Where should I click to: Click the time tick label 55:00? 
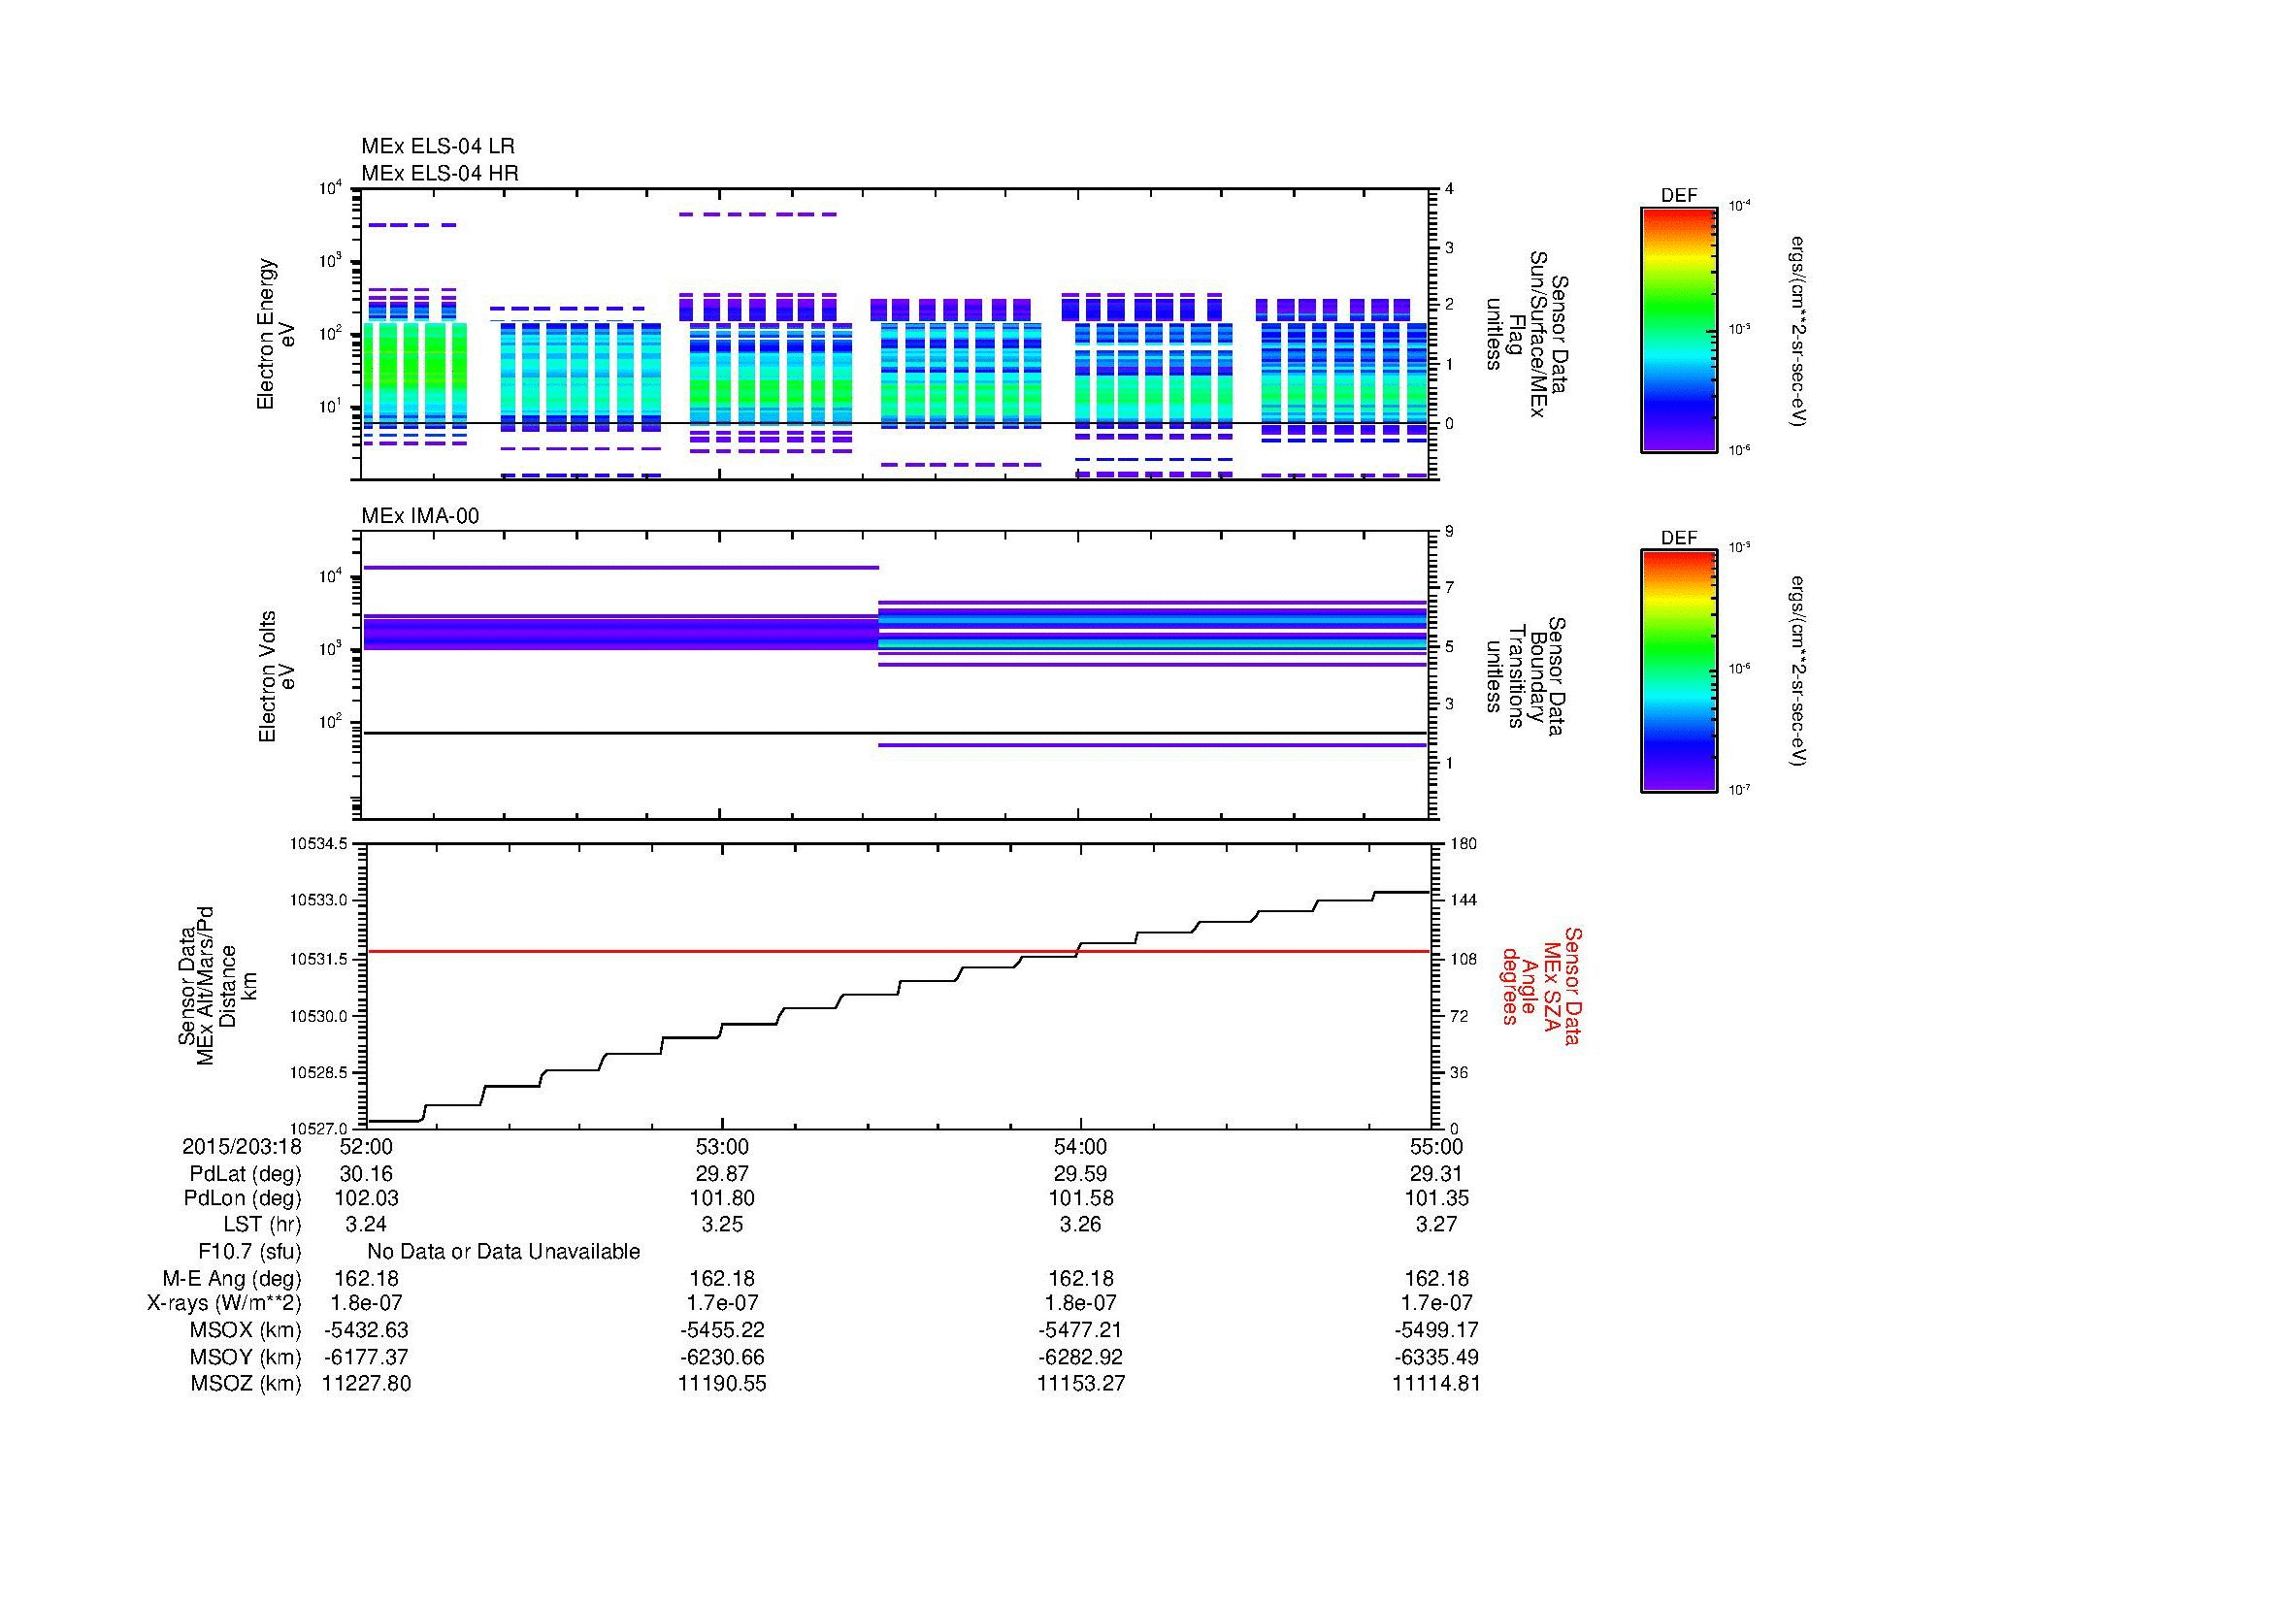pyautogui.click(x=1436, y=1146)
